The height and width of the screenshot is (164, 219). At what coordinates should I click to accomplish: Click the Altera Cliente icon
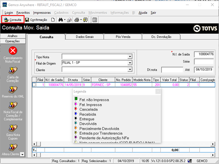coord(13,147)
